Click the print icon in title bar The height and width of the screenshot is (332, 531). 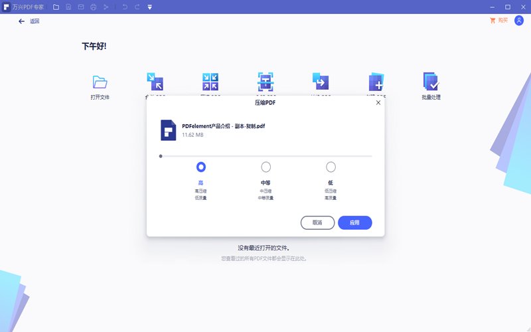(x=93, y=7)
